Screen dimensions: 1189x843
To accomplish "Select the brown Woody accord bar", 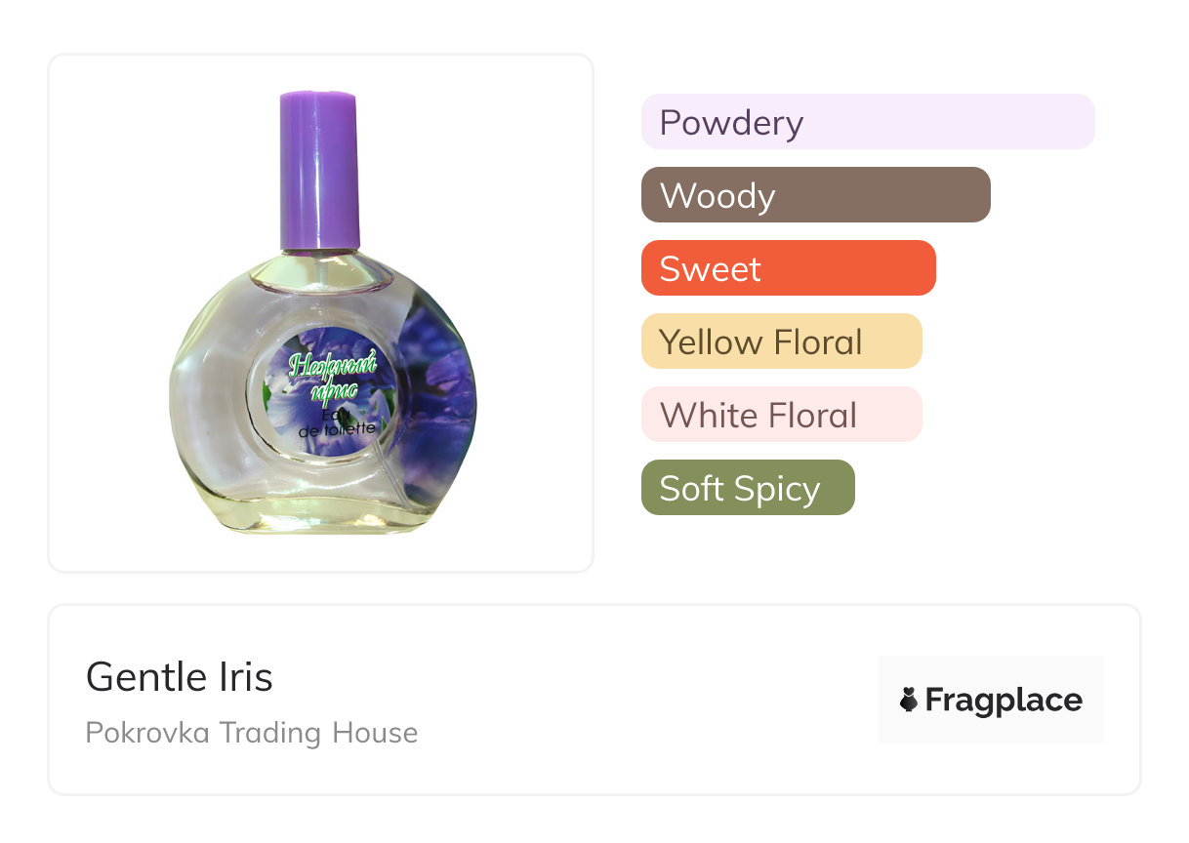I will (815, 195).
